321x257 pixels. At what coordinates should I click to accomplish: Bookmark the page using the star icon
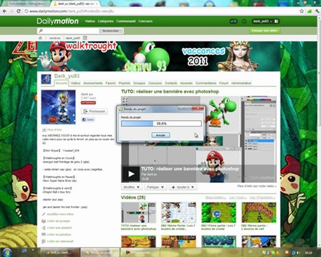click(x=302, y=11)
